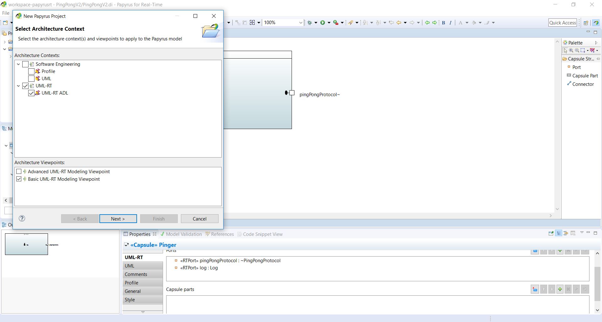Maximize the Properties view panel
This screenshot has width=602, height=322.
(x=595, y=233)
